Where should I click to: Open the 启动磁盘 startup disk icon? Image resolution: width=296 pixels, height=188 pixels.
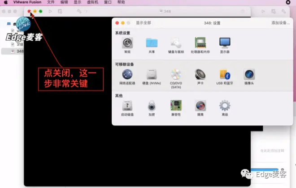[127, 106]
